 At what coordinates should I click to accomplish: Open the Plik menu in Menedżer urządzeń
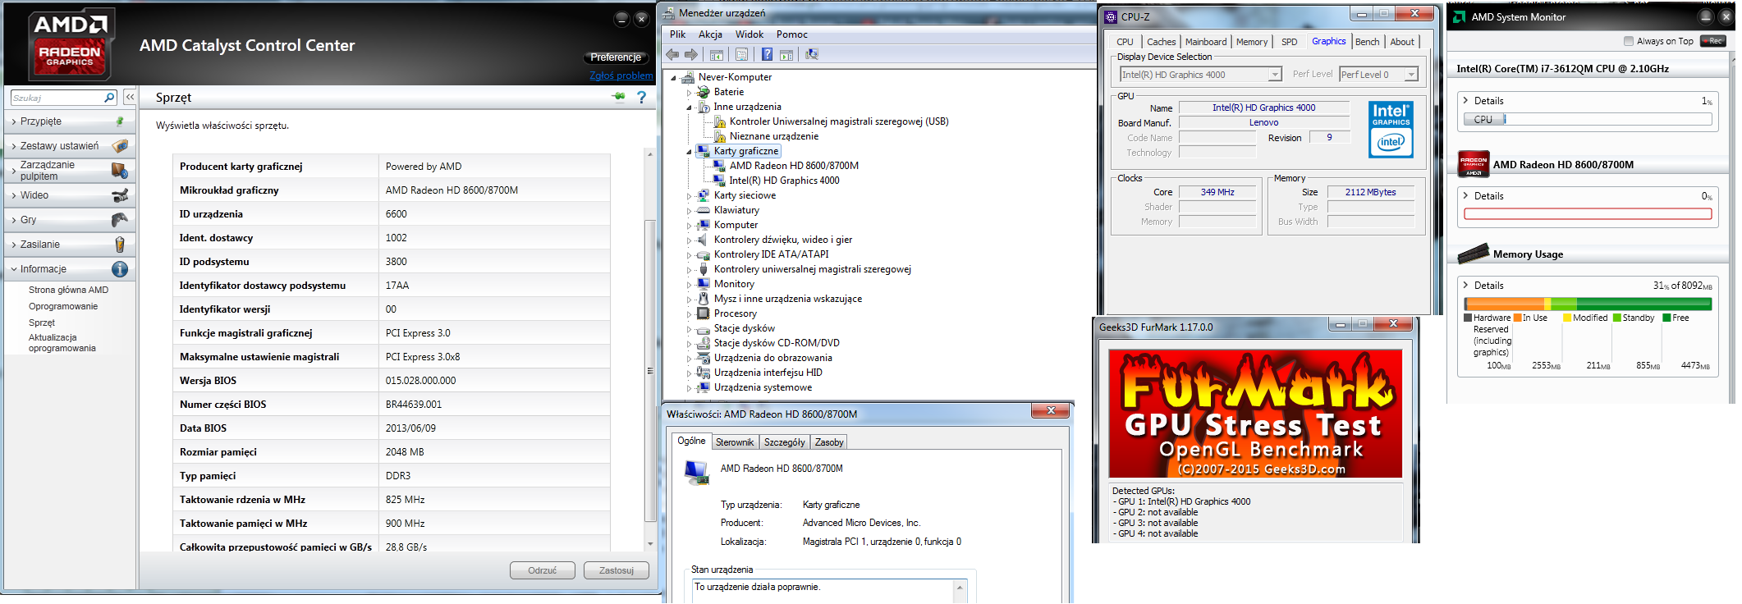point(678,34)
